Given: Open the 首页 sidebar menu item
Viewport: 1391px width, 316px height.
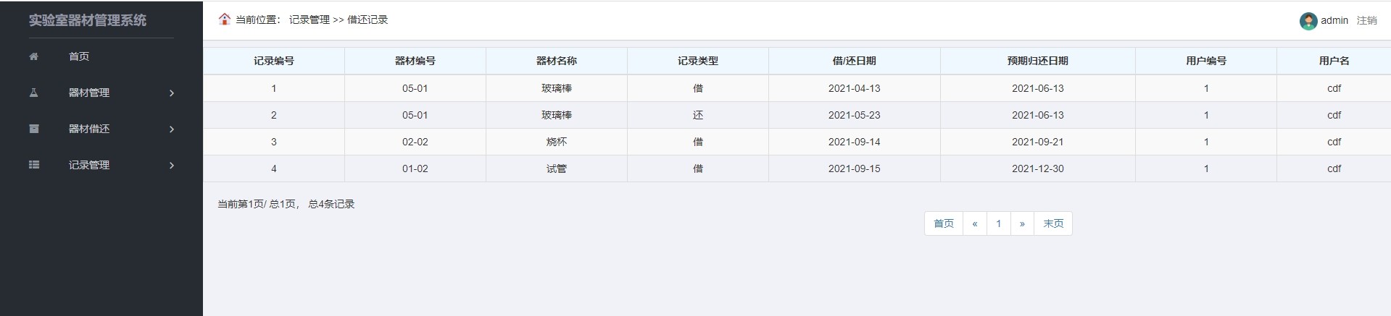Looking at the screenshot, I should point(79,56).
